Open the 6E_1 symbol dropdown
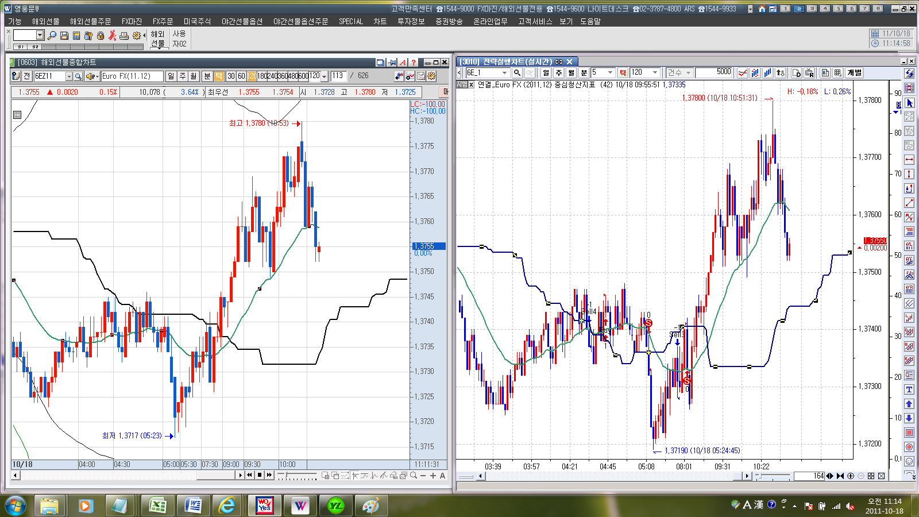 click(504, 72)
